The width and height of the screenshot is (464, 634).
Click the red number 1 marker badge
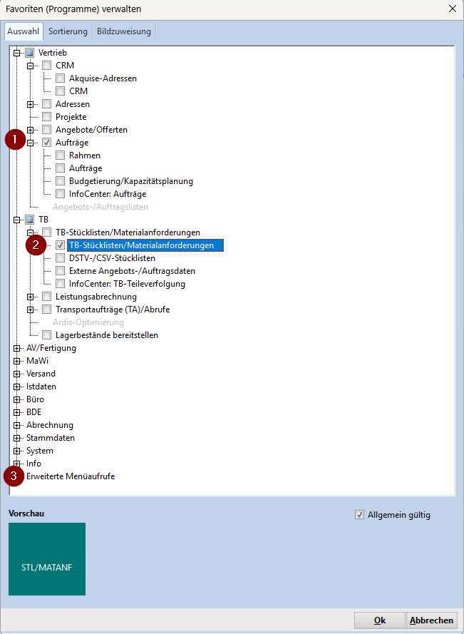(x=15, y=140)
